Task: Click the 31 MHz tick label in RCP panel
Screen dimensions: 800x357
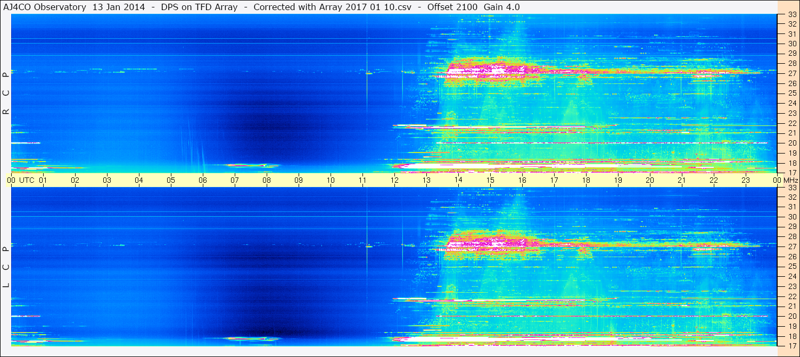Action: tap(792, 34)
